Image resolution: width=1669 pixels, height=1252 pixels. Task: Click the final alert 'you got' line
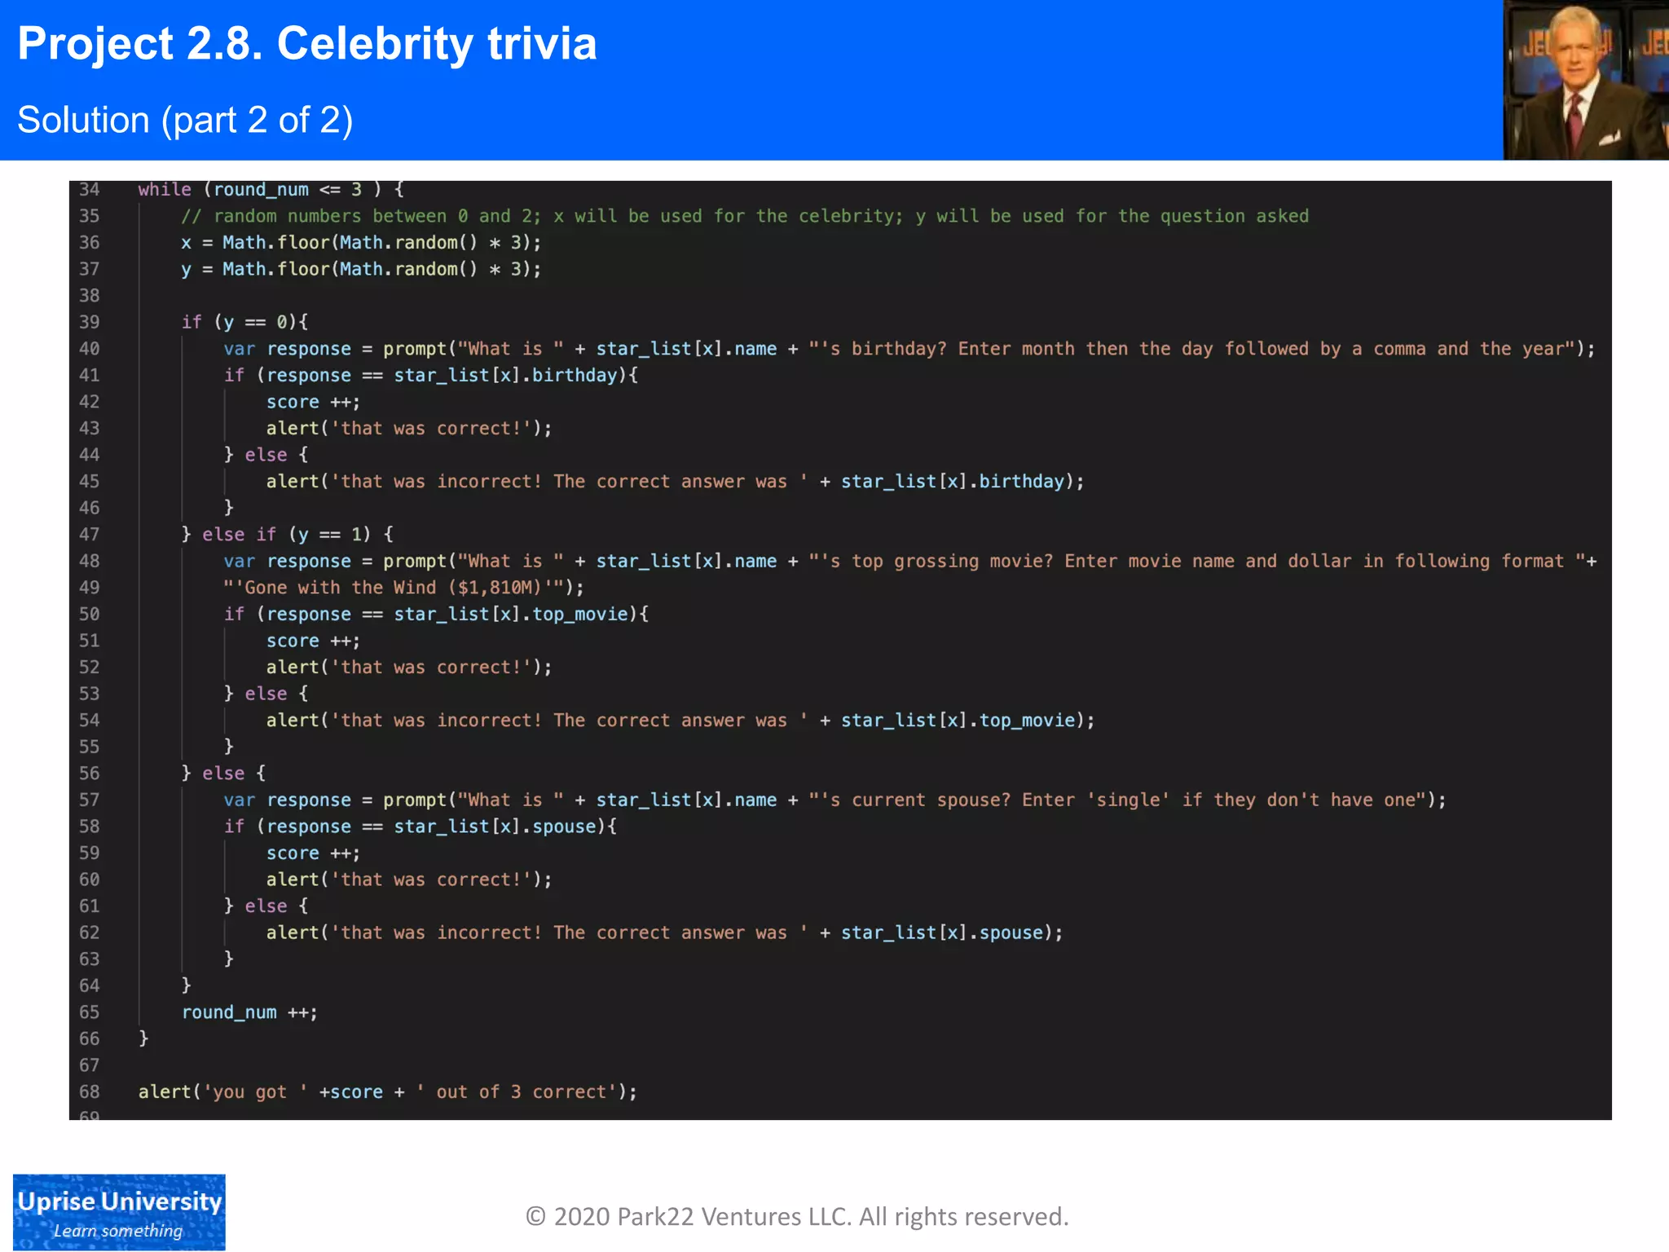pos(387,1092)
